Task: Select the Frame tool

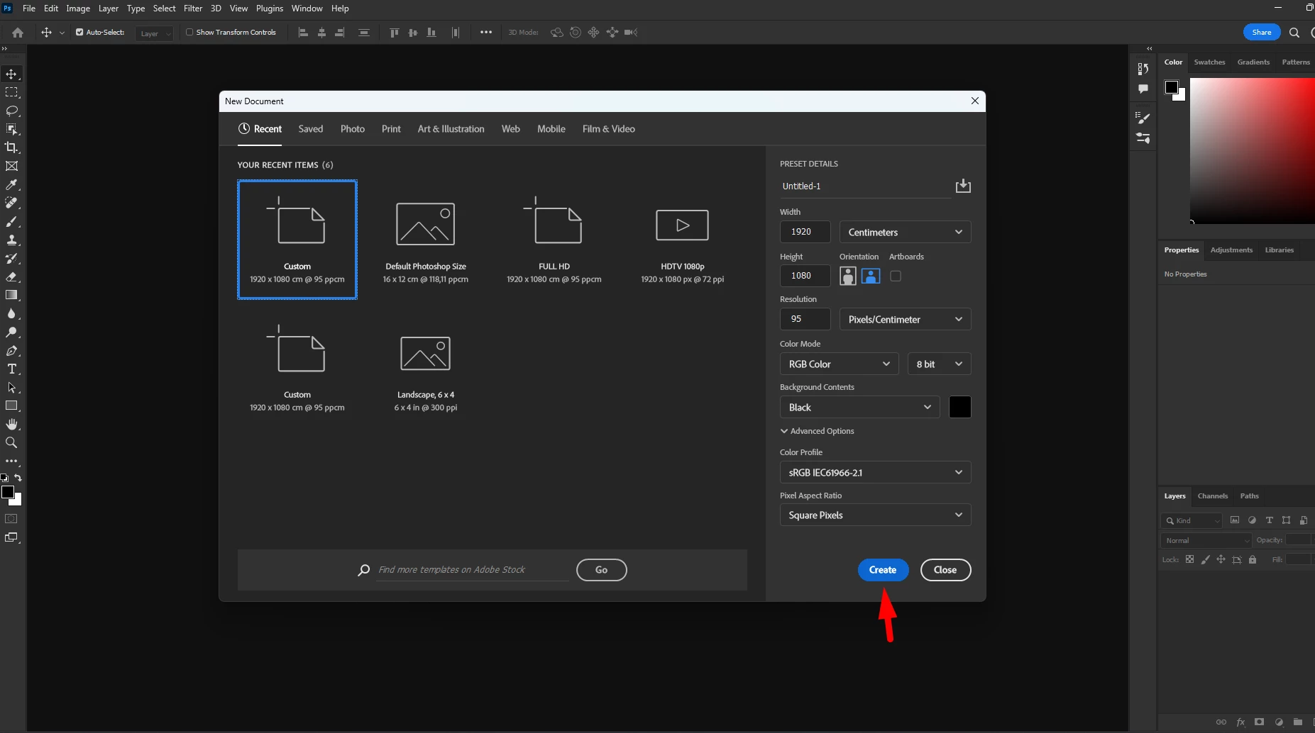Action: click(x=11, y=167)
